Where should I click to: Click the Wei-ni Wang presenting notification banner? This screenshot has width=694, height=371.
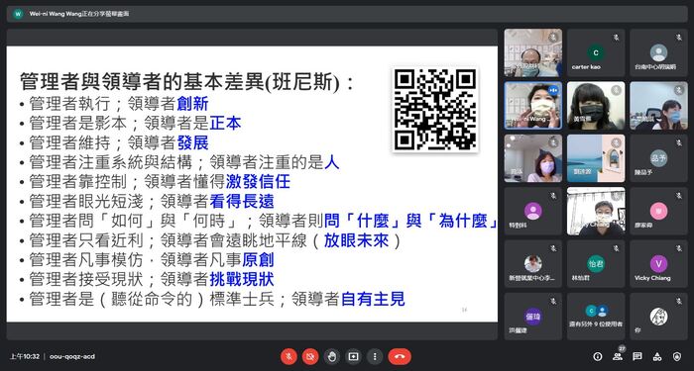point(347,14)
